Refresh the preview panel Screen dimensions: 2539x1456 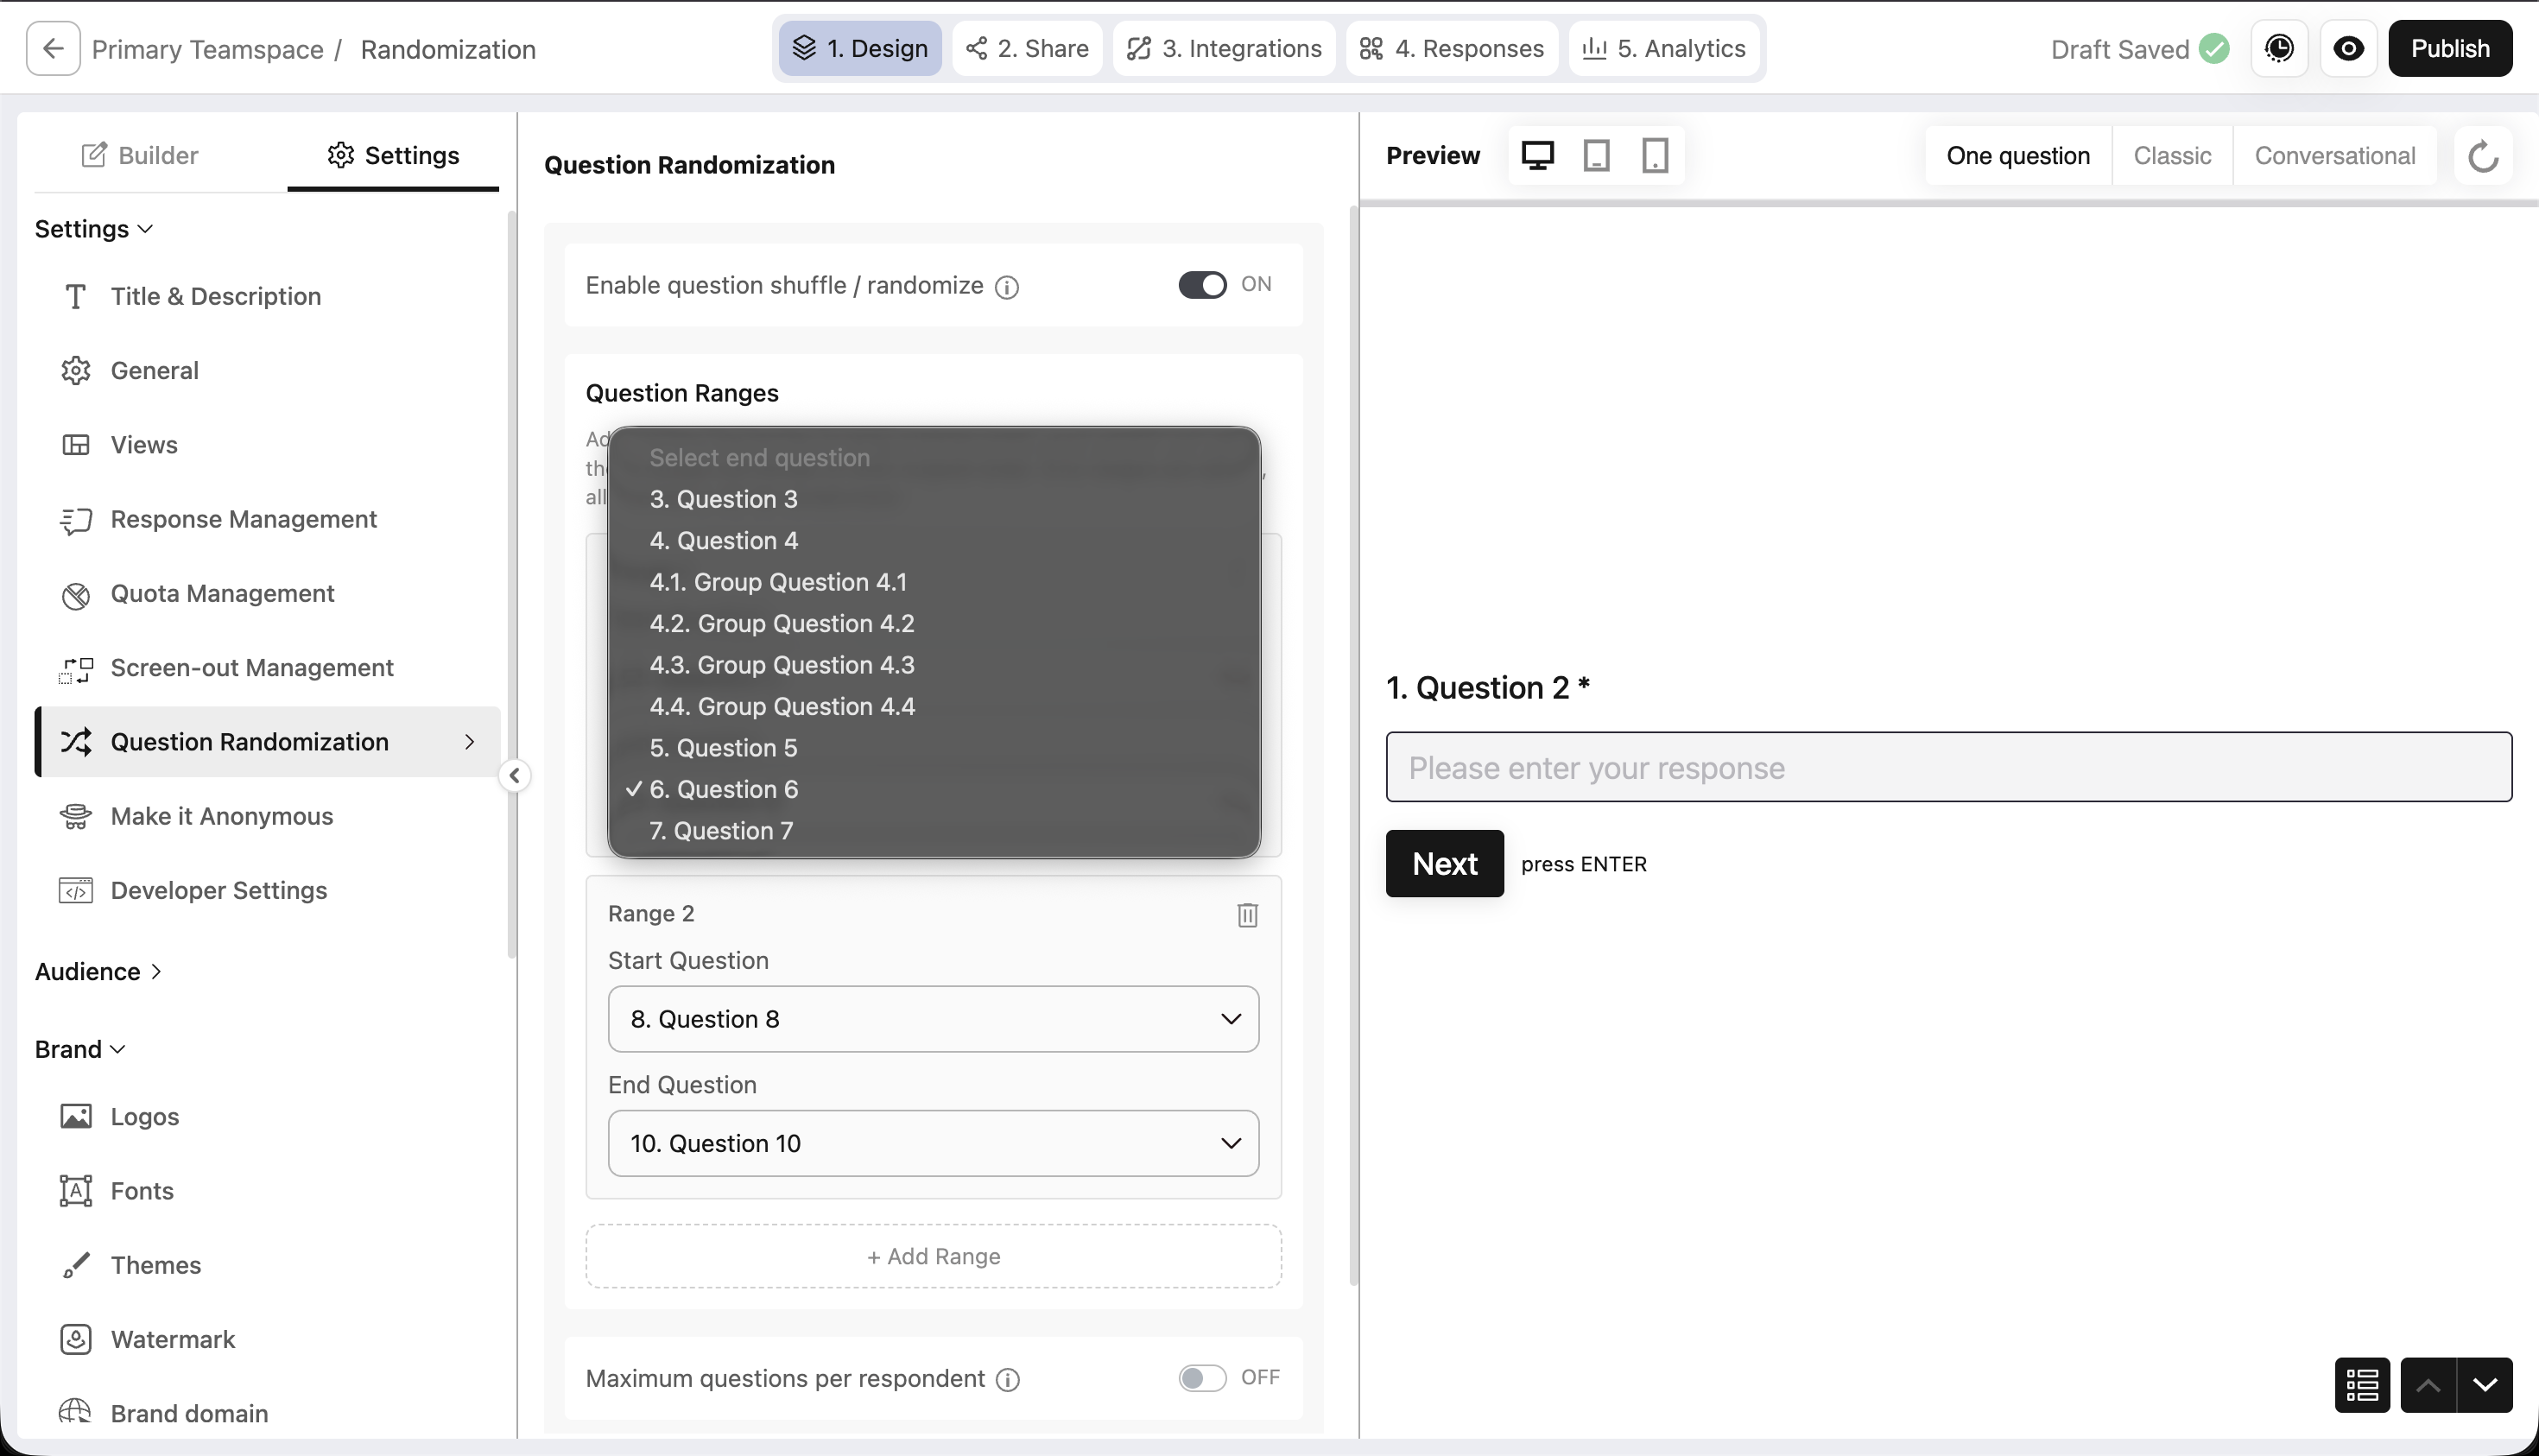2483,156
